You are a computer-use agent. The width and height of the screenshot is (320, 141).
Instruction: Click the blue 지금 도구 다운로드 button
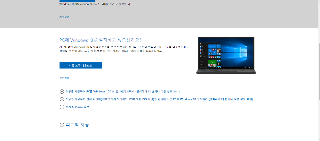click(80, 66)
